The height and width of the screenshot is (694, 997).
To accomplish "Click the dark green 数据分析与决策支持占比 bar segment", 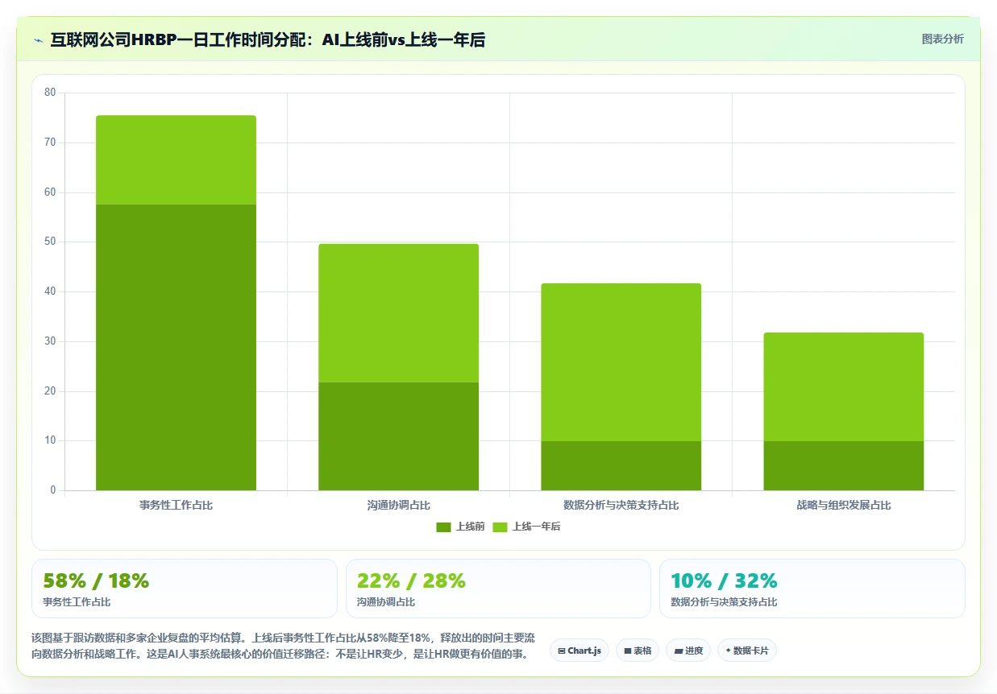I will tap(621, 465).
